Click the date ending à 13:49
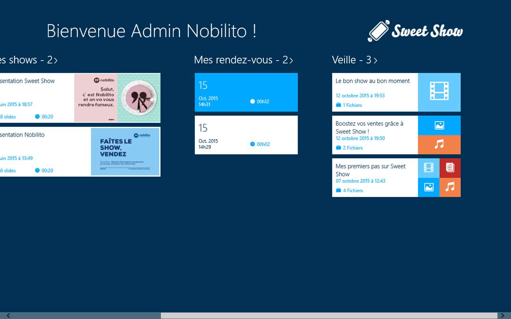This screenshot has height=319, width=511. (16, 158)
